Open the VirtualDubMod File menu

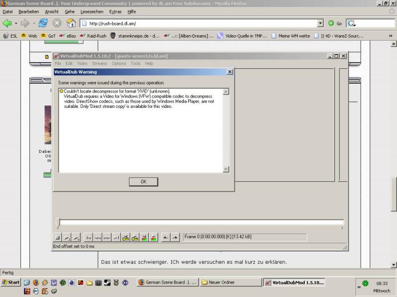[x=58, y=63]
